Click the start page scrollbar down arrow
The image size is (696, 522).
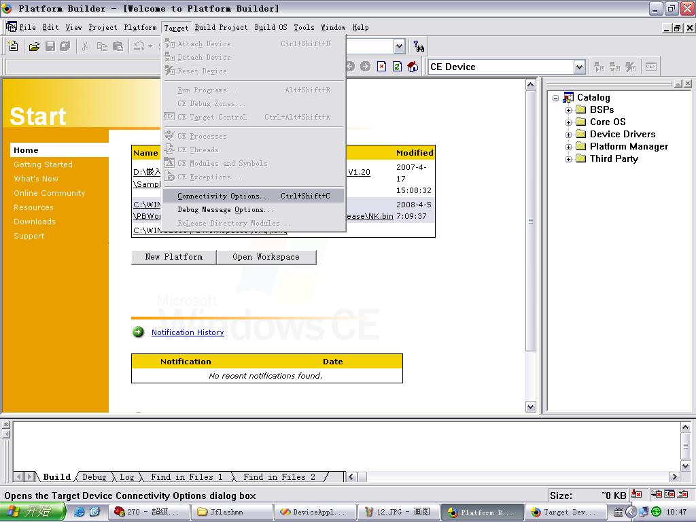[x=530, y=406]
